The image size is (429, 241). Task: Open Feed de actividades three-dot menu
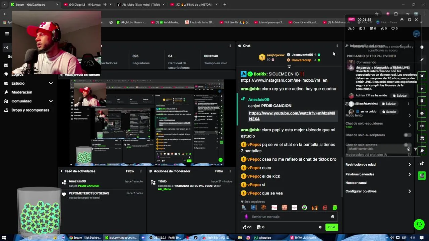[141, 171]
